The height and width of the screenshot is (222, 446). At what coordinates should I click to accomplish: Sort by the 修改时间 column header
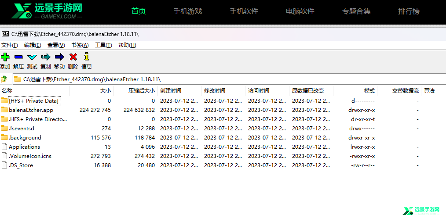click(223, 91)
